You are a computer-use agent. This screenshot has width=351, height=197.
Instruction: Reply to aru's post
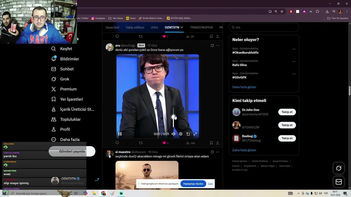[117, 143]
